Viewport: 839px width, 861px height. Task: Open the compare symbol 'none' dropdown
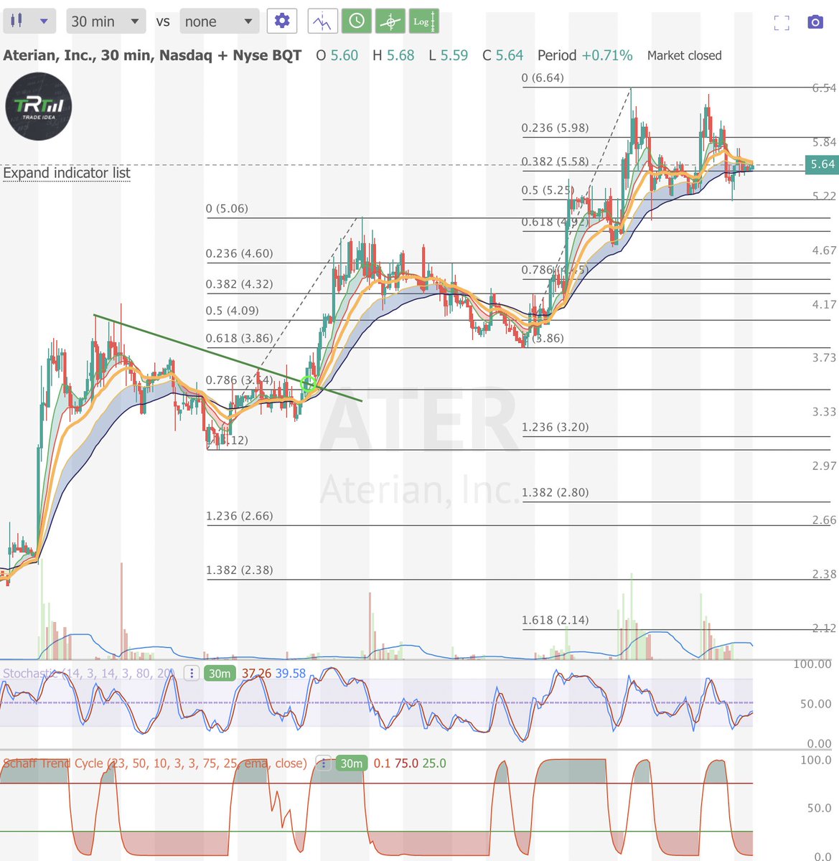pos(219,21)
